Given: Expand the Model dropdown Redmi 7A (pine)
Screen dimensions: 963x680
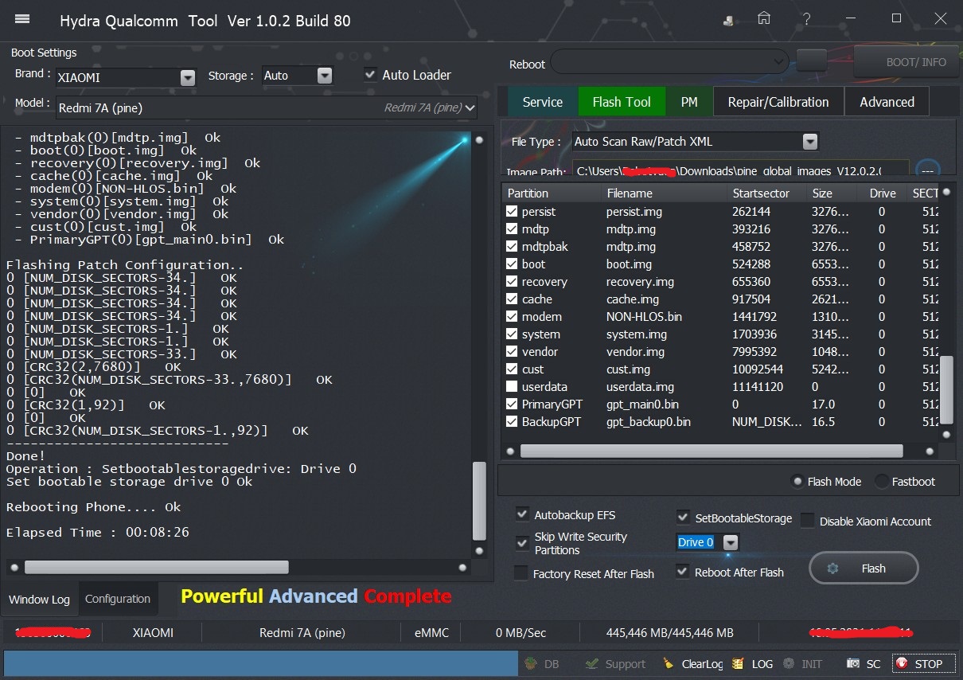Looking at the screenshot, I should pos(470,107).
